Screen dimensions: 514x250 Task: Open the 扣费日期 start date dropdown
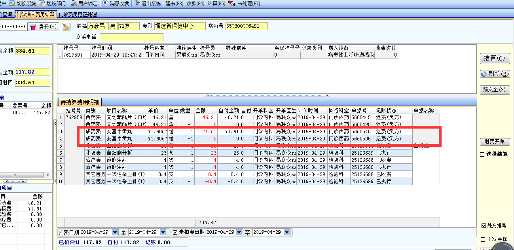(x=115, y=232)
